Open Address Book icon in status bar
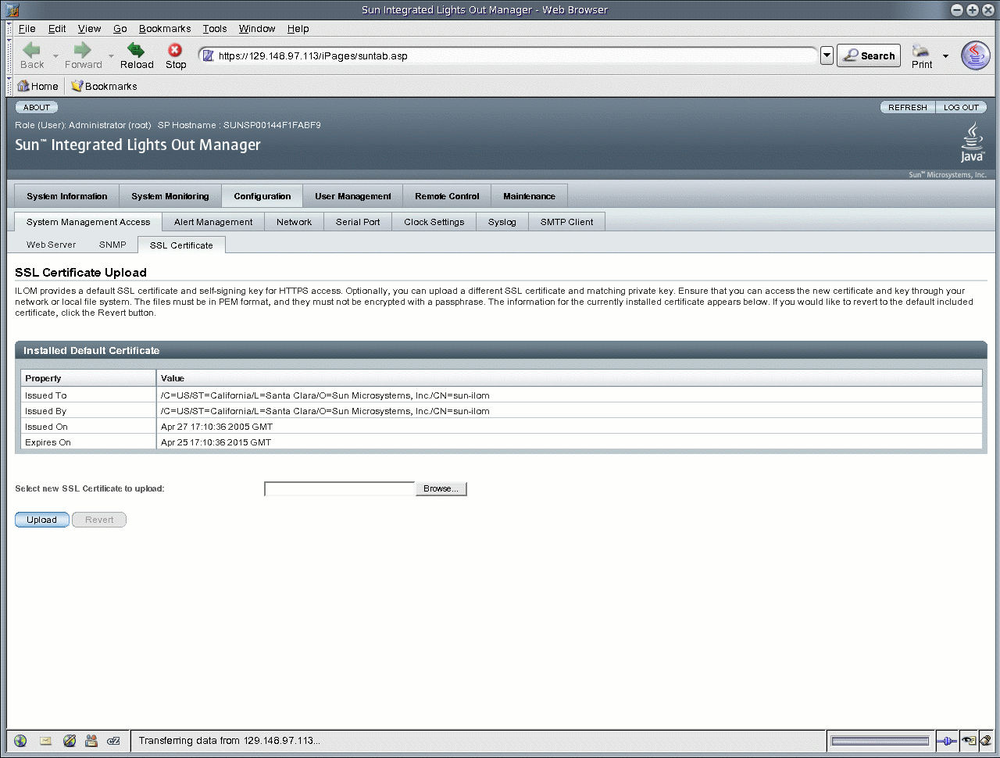Image resolution: width=1000 pixels, height=758 pixels. pos(91,741)
